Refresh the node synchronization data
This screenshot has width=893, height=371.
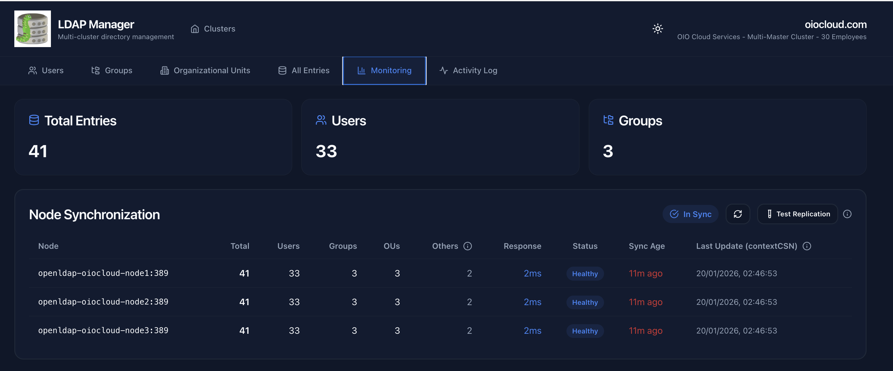click(738, 214)
